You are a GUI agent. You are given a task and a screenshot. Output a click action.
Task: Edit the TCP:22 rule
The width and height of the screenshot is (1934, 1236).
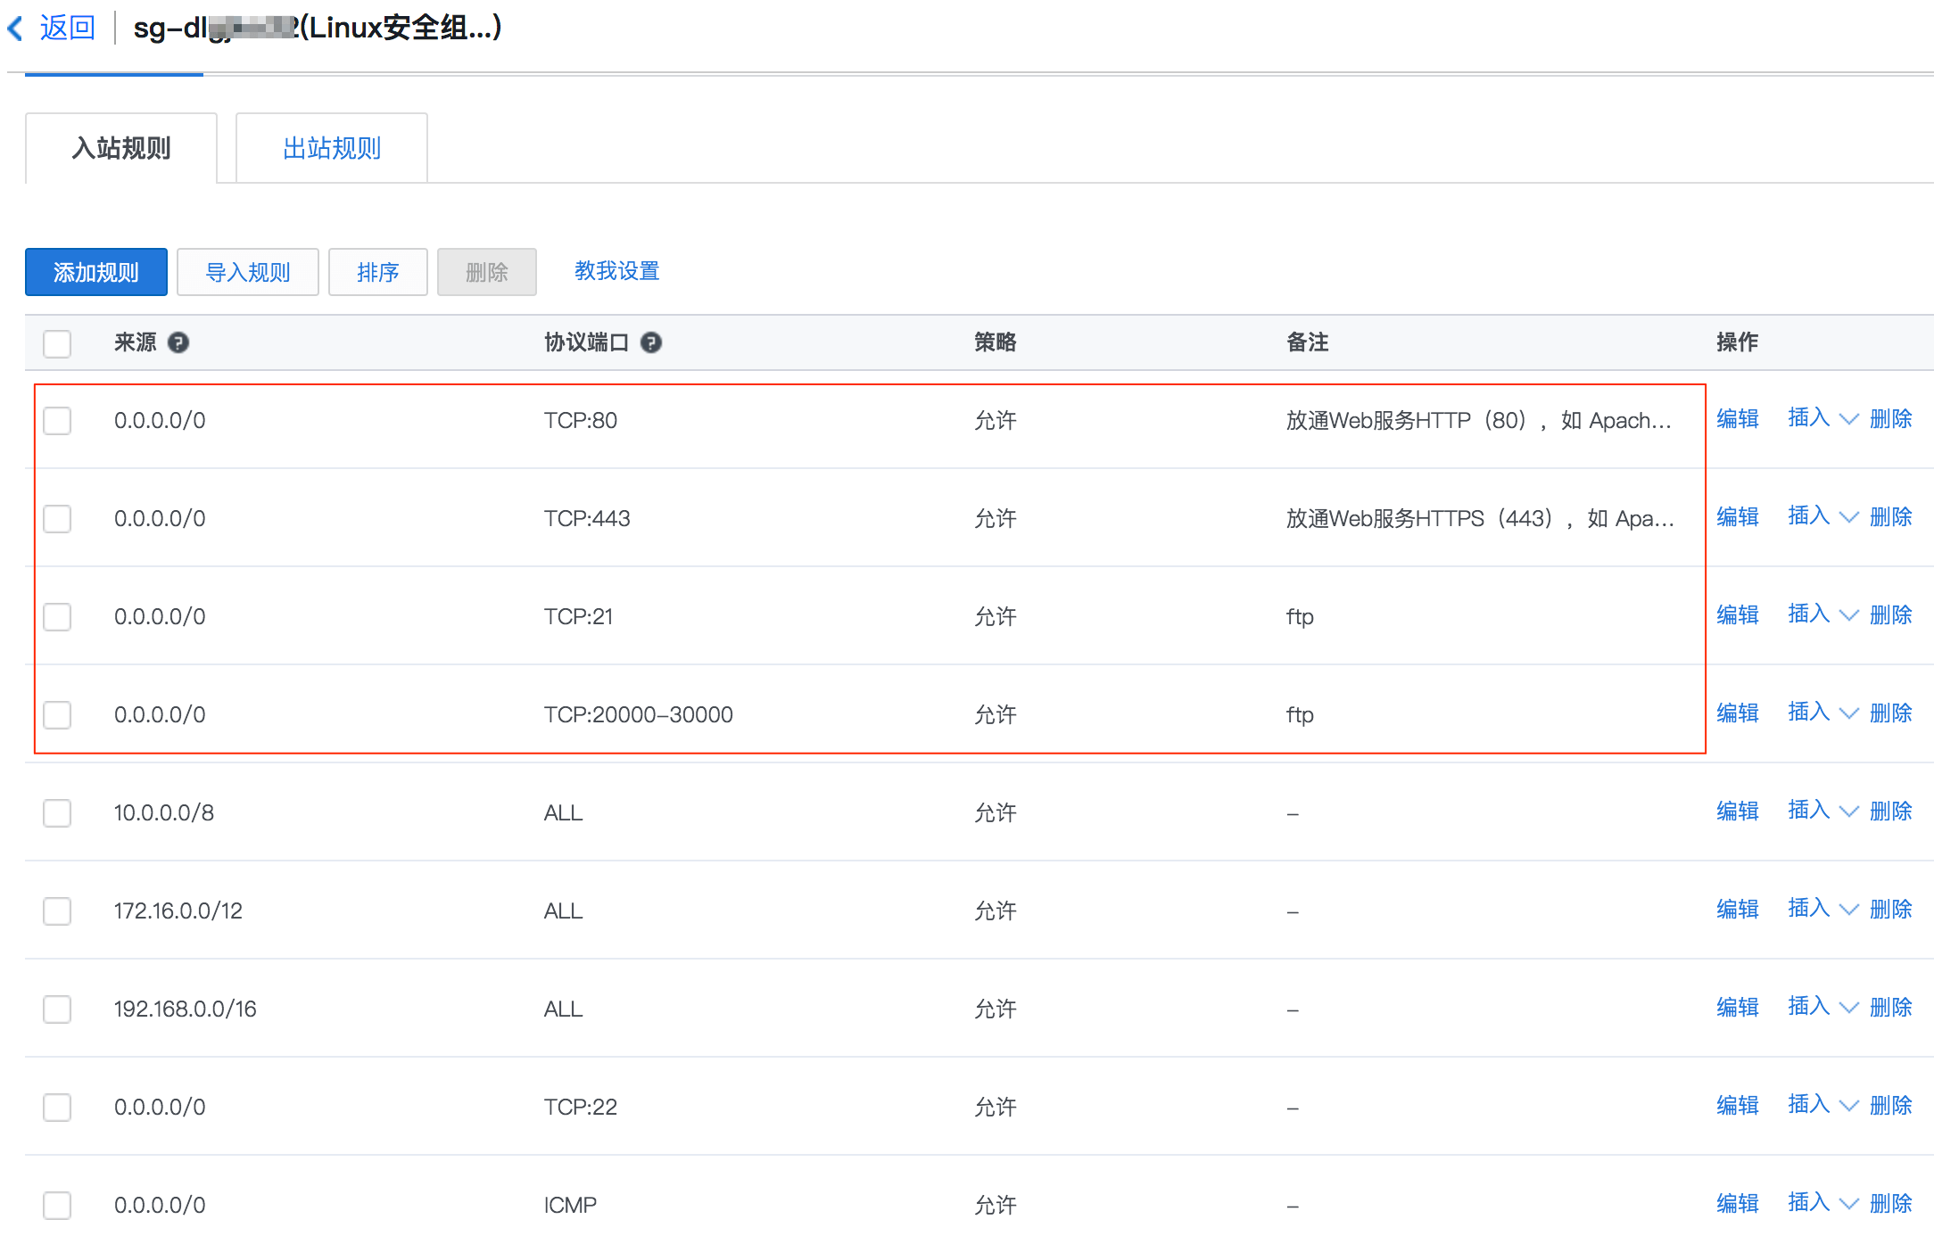pos(1738,1105)
